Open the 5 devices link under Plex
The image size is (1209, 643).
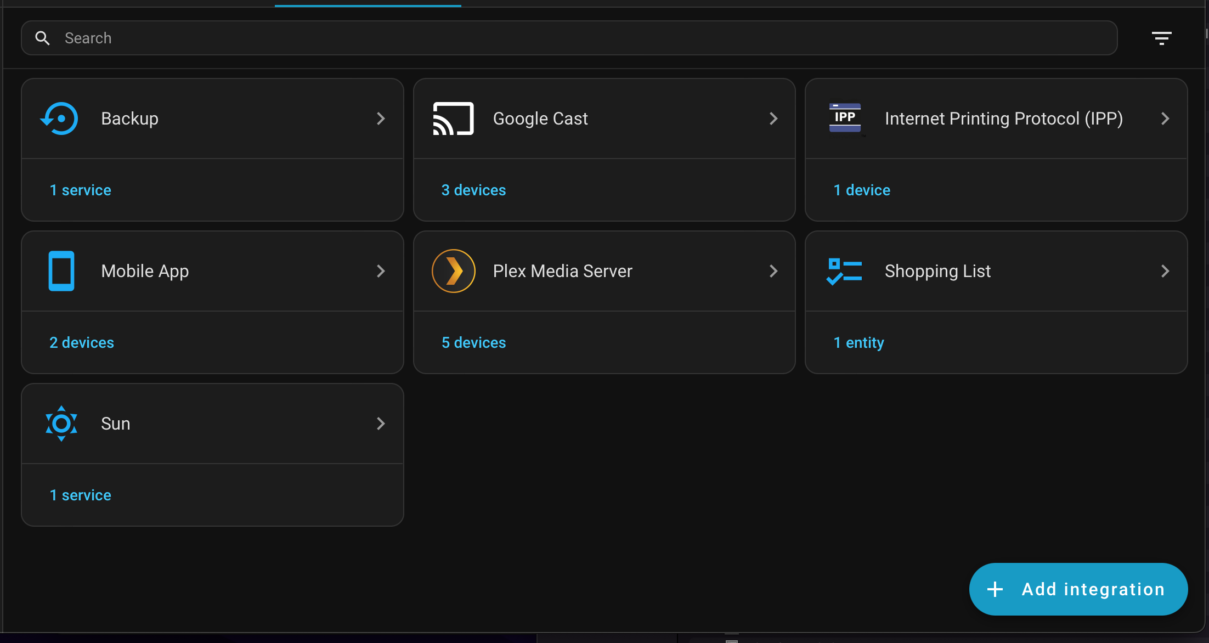pos(473,342)
